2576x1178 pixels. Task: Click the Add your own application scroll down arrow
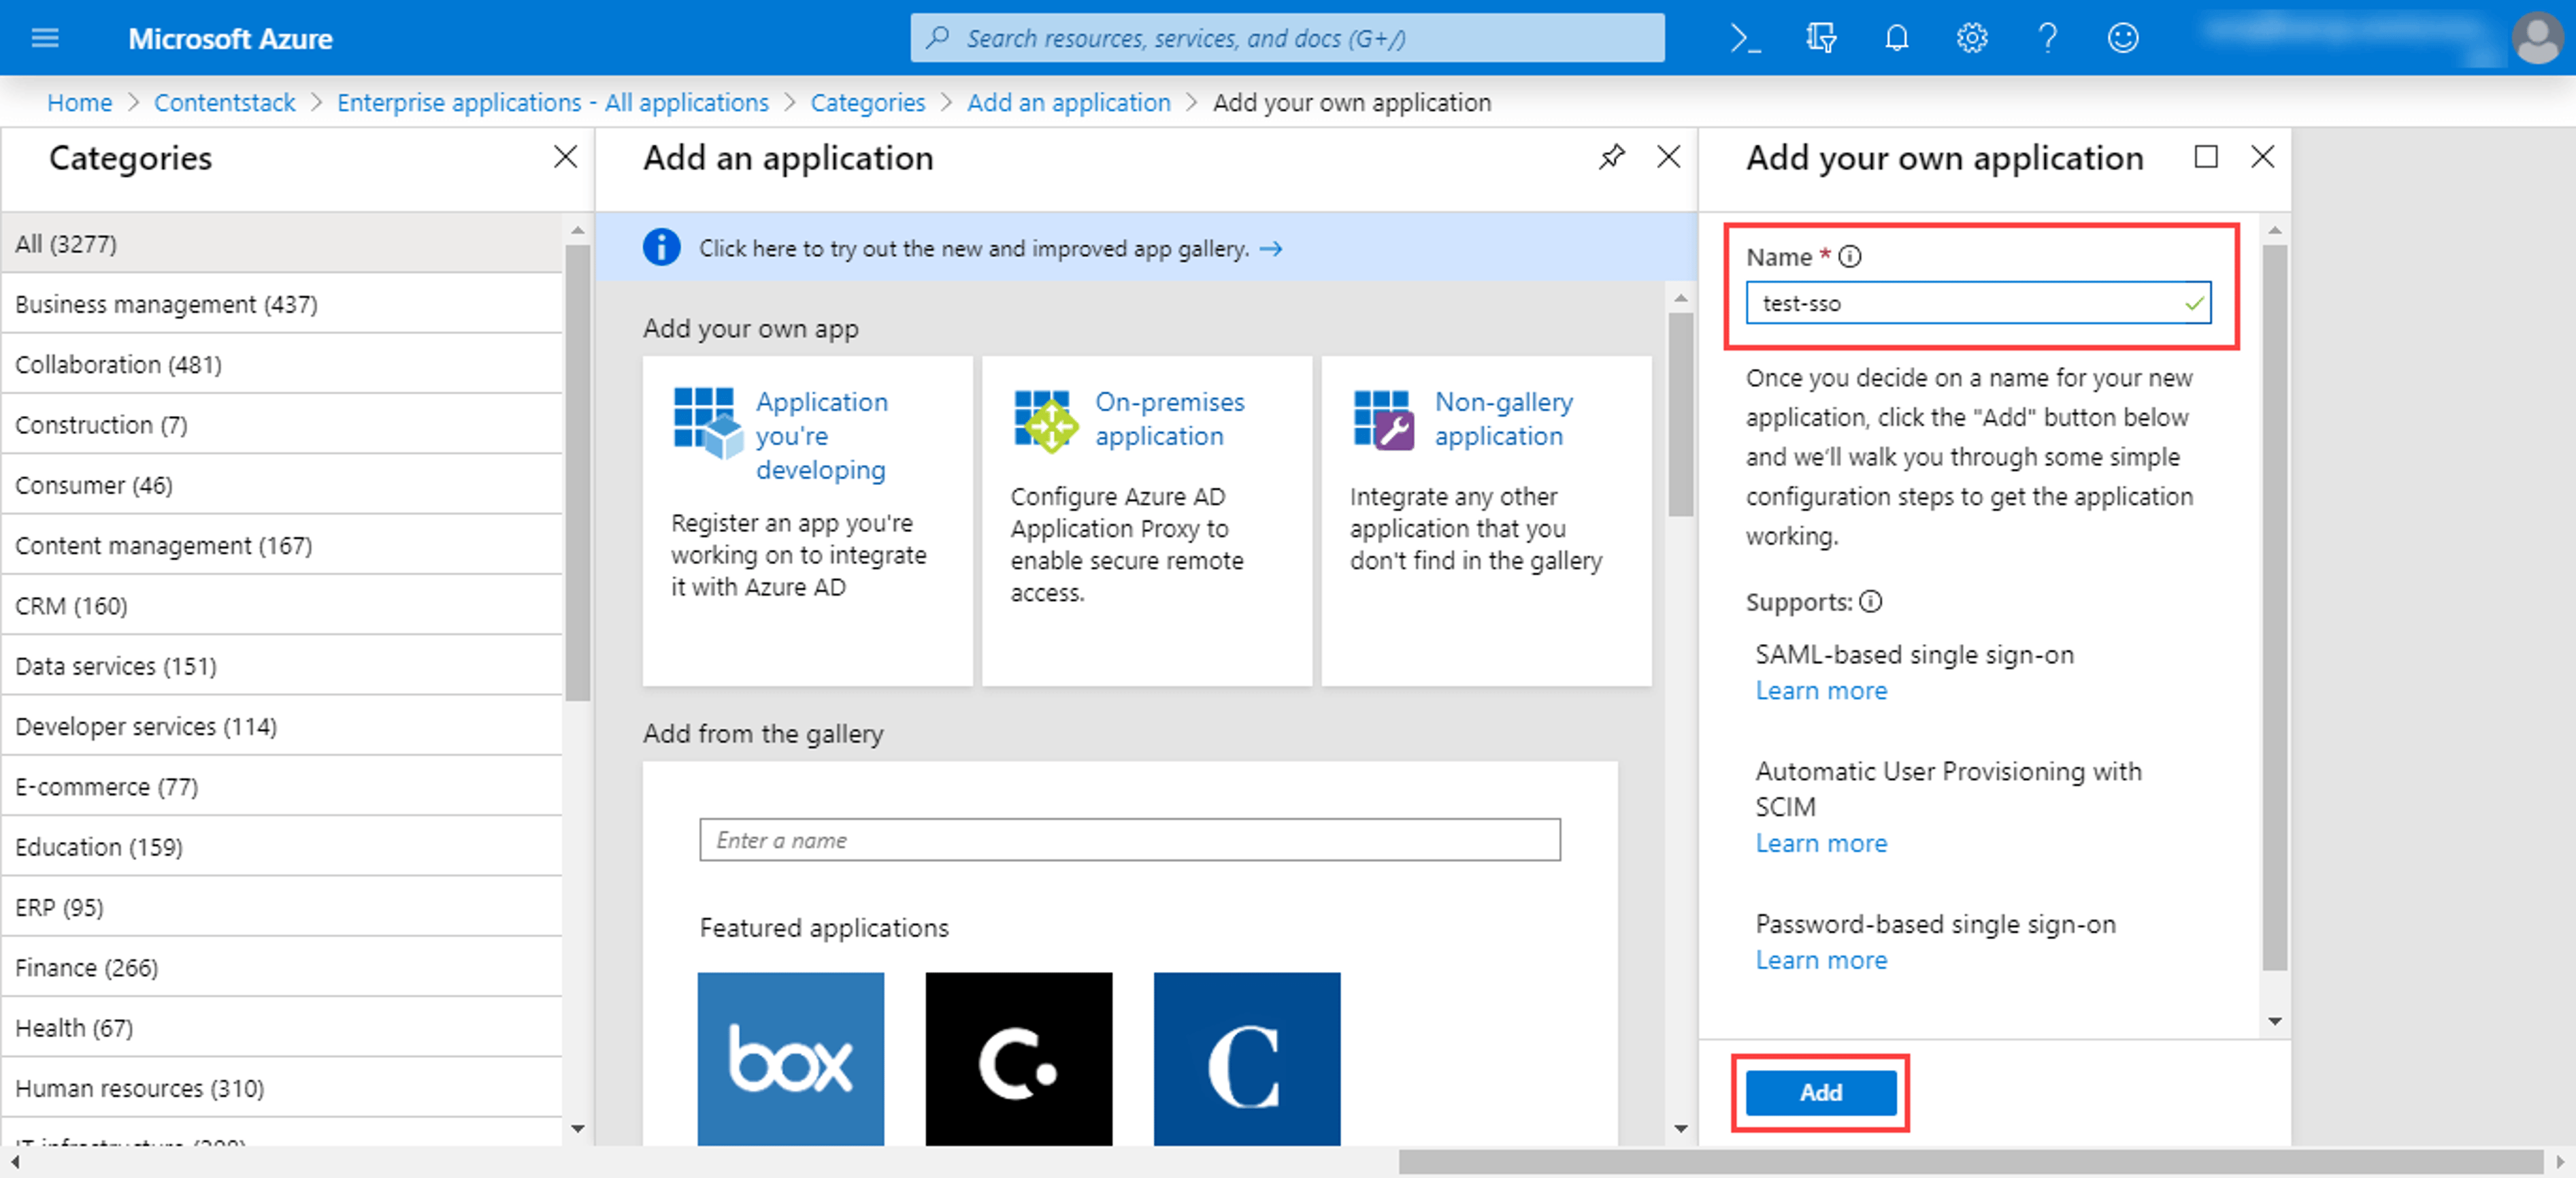pyautogui.click(x=2274, y=1021)
